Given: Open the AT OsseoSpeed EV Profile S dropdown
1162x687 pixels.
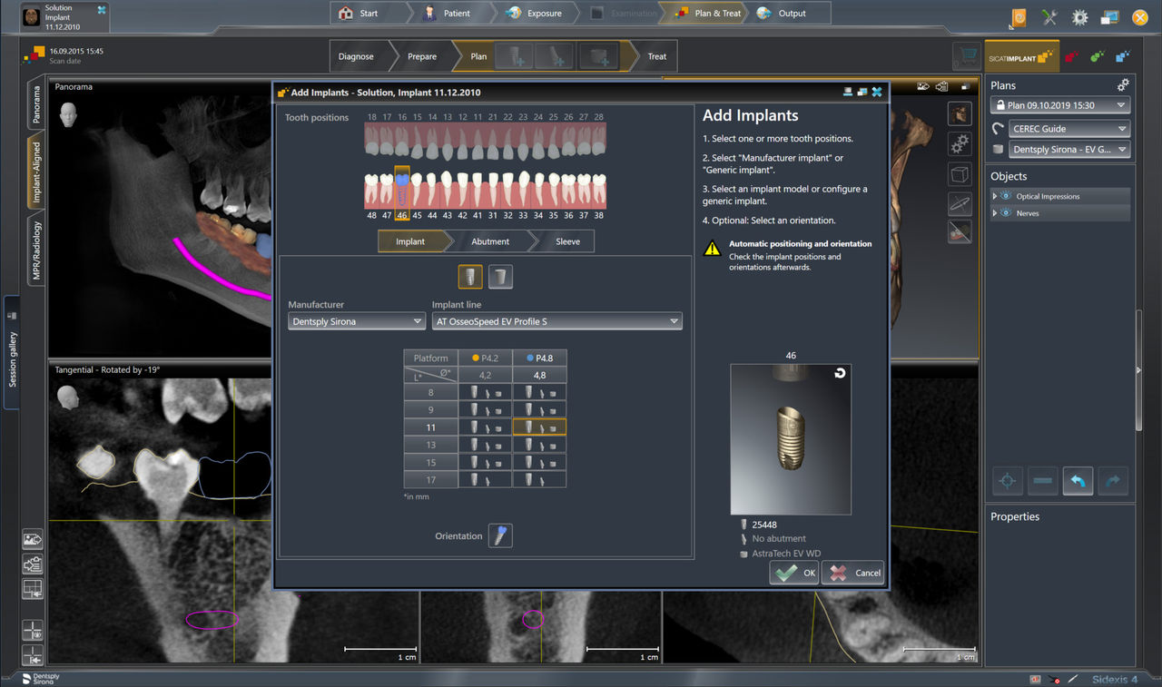Looking at the screenshot, I should [x=556, y=320].
